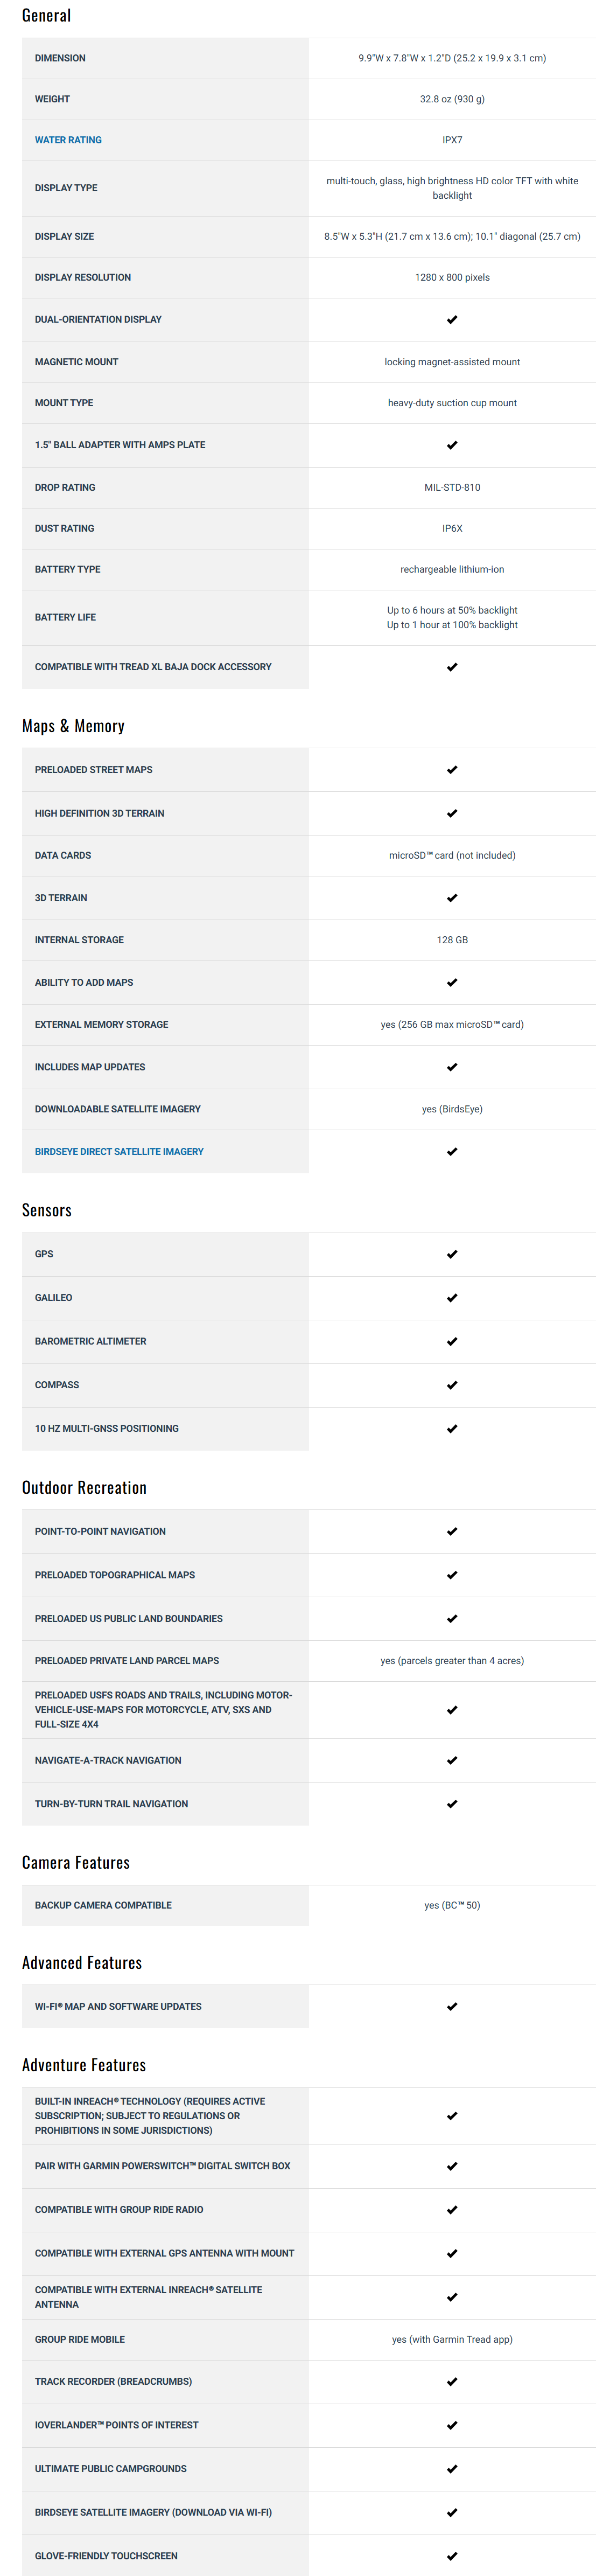Click the Preloaded Street Maps checkmark
This screenshot has height=2576, width=603.
(x=452, y=770)
